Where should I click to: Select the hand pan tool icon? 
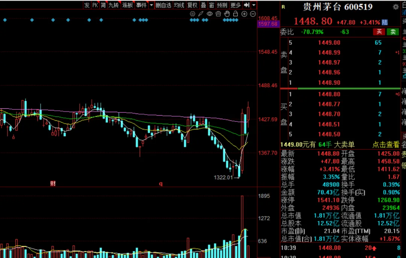pos(227,14)
